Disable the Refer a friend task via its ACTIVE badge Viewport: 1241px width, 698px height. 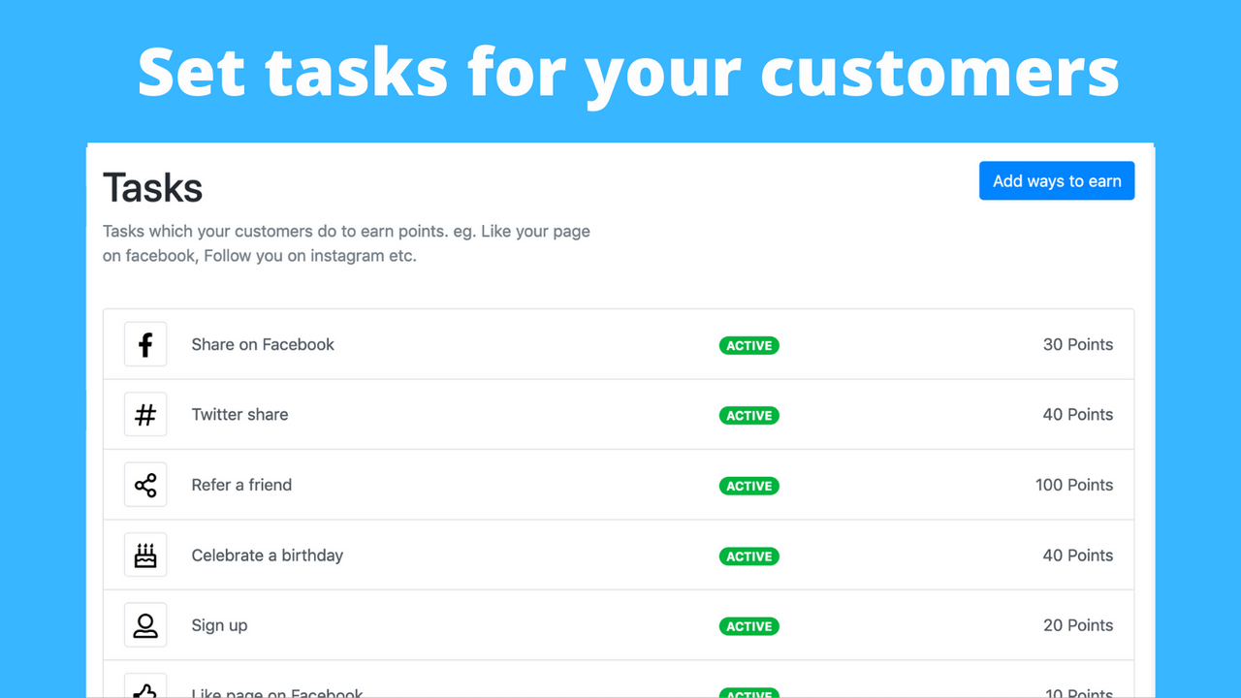[748, 486]
